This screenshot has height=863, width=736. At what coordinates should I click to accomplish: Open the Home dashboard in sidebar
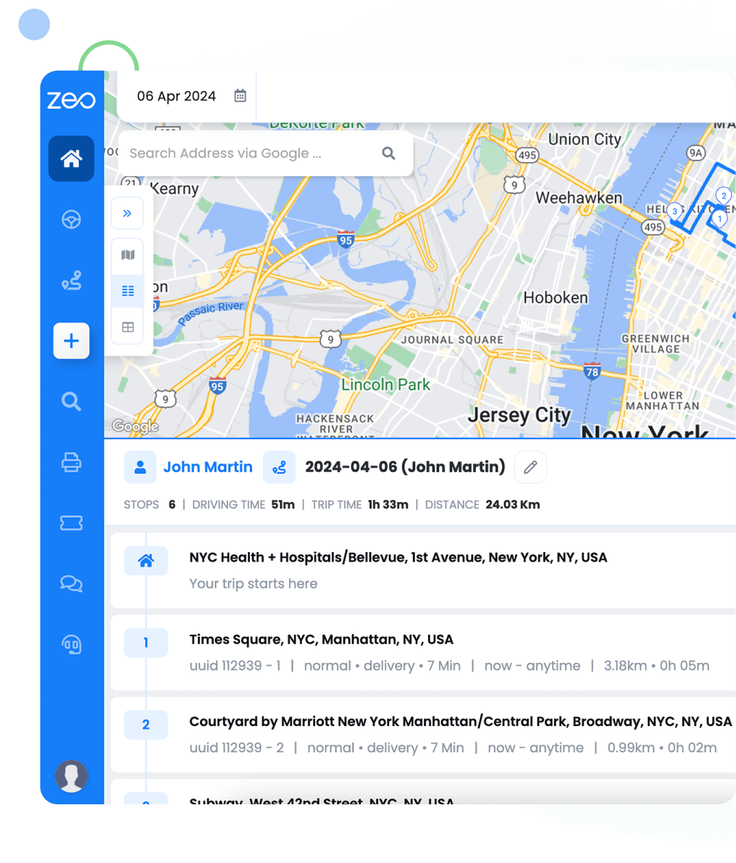pos(71,158)
